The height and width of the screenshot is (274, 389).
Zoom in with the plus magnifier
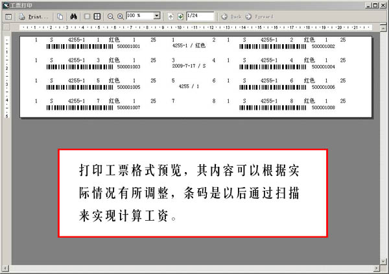(121, 17)
